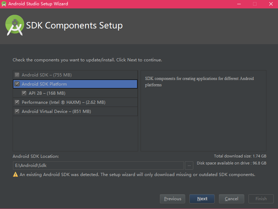Screen dimensions: 278x209
Task: Go to the Next wizard step
Action: (x=202, y=199)
